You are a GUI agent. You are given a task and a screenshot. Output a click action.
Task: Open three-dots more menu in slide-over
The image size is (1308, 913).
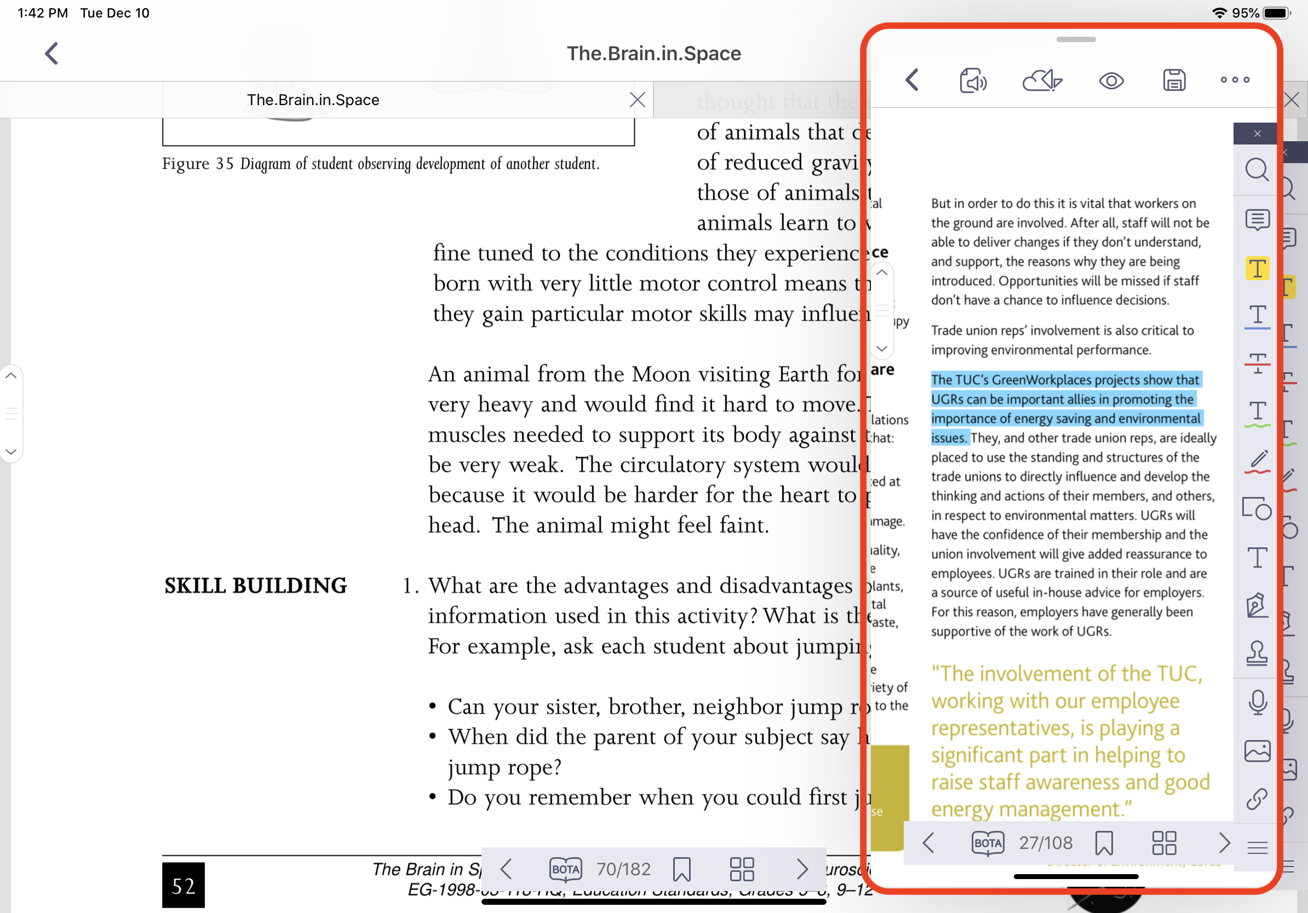(1235, 80)
